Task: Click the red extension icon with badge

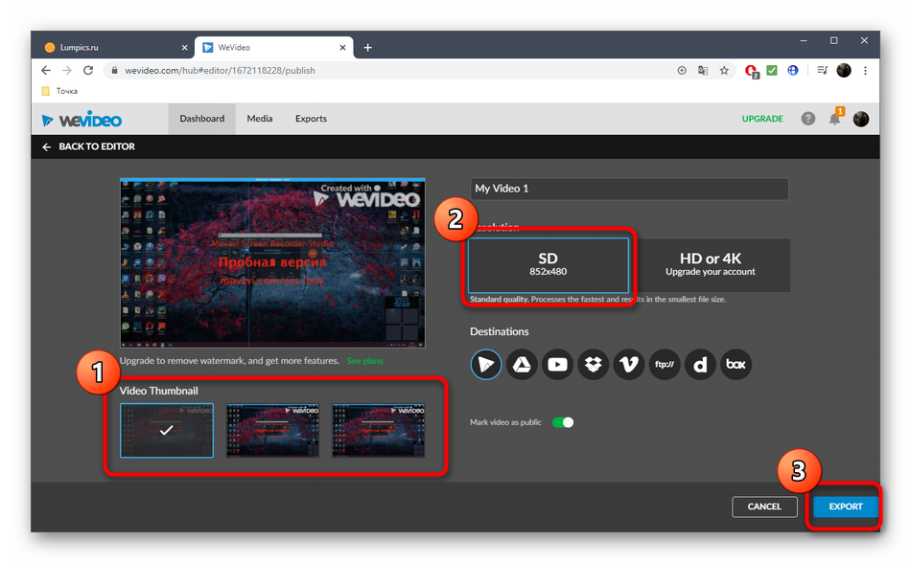Action: [752, 71]
